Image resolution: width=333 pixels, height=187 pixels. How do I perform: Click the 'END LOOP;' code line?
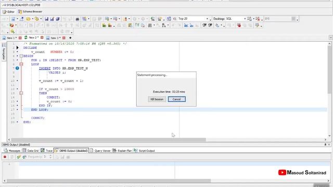tap(40, 110)
